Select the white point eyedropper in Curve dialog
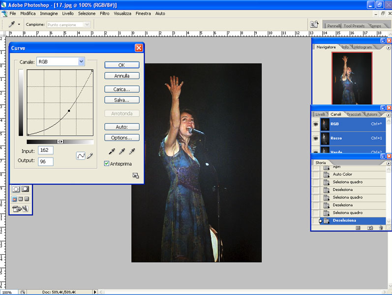The width and height of the screenshot is (392, 295). coord(131,152)
